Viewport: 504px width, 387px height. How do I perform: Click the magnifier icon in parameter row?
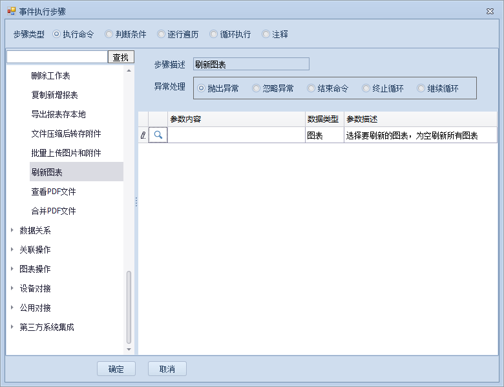pyautogui.click(x=158, y=135)
